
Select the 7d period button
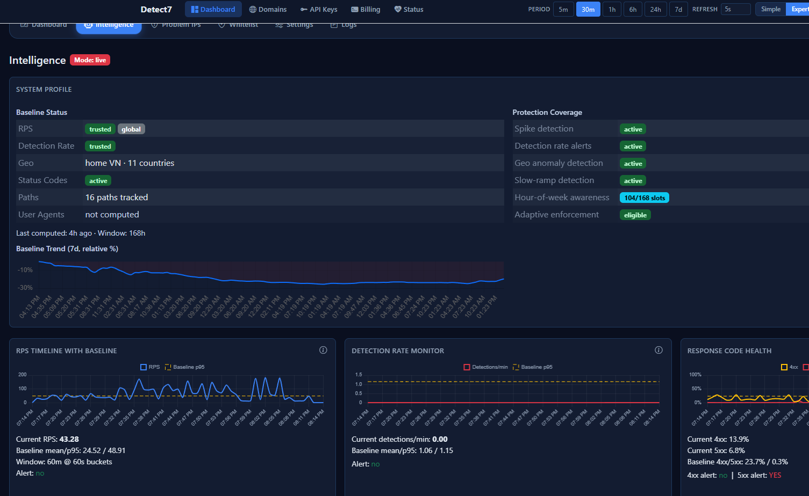(x=678, y=9)
